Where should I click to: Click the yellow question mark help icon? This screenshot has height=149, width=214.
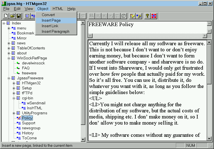pos(147,16)
